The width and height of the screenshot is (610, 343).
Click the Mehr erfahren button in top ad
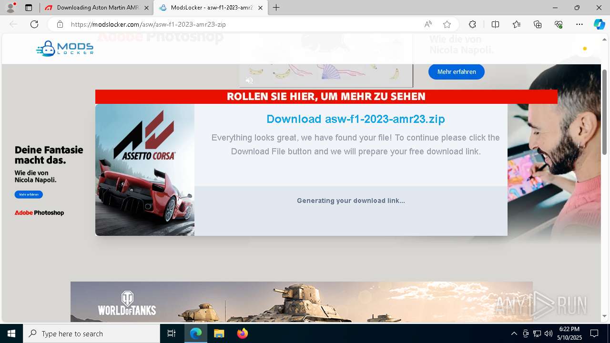456,72
